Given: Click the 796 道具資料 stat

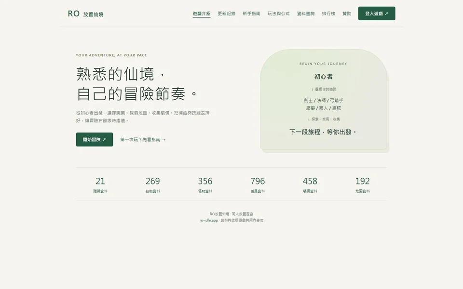Looking at the screenshot, I should click(x=258, y=184).
